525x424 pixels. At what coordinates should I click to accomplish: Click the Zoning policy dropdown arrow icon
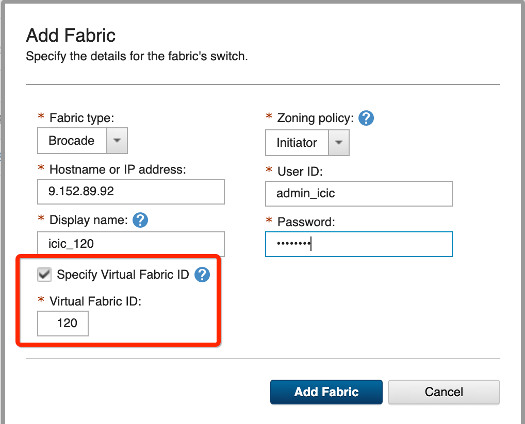(x=339, y=143)
